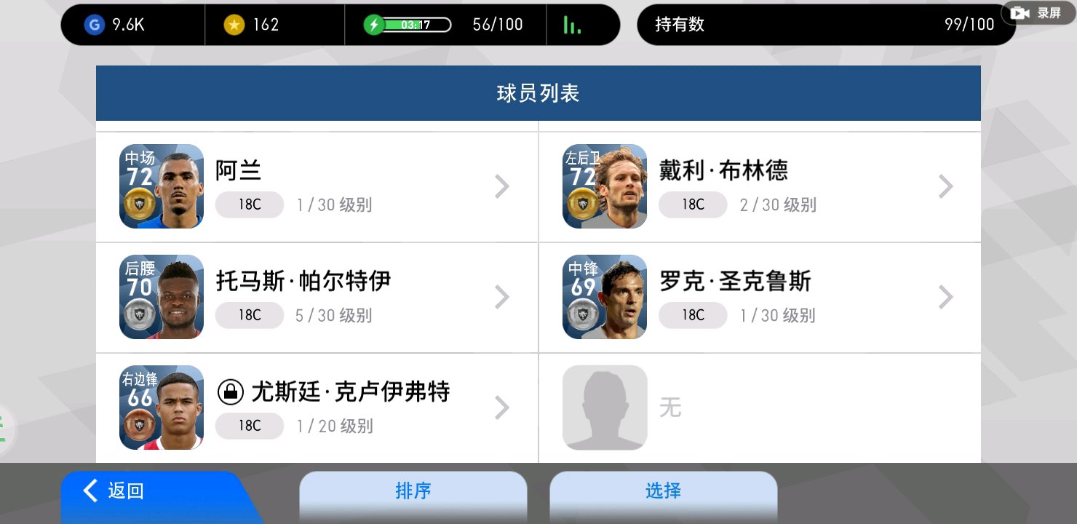1077x524 pixels.
Task: Select the 罗克·圣克鲁斯 player portrait
Action: 605,297
